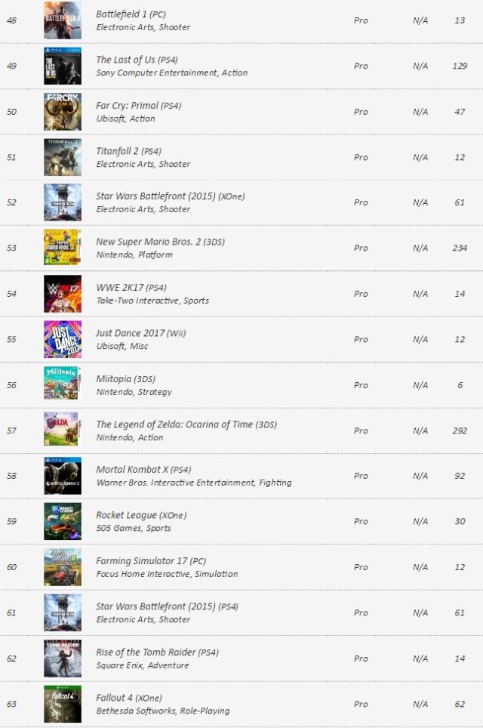Click the Farming Simulator 17 (PC) title
483x728 pixels.
coord(150,561)
